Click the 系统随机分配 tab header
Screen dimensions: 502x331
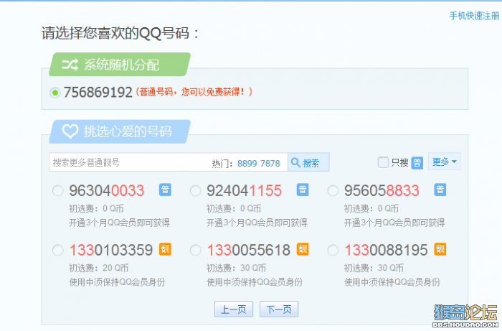[x=120, y=65]
